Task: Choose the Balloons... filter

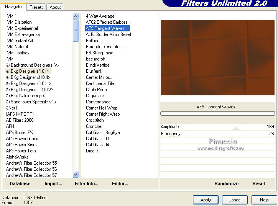Action: click(95, 41)
